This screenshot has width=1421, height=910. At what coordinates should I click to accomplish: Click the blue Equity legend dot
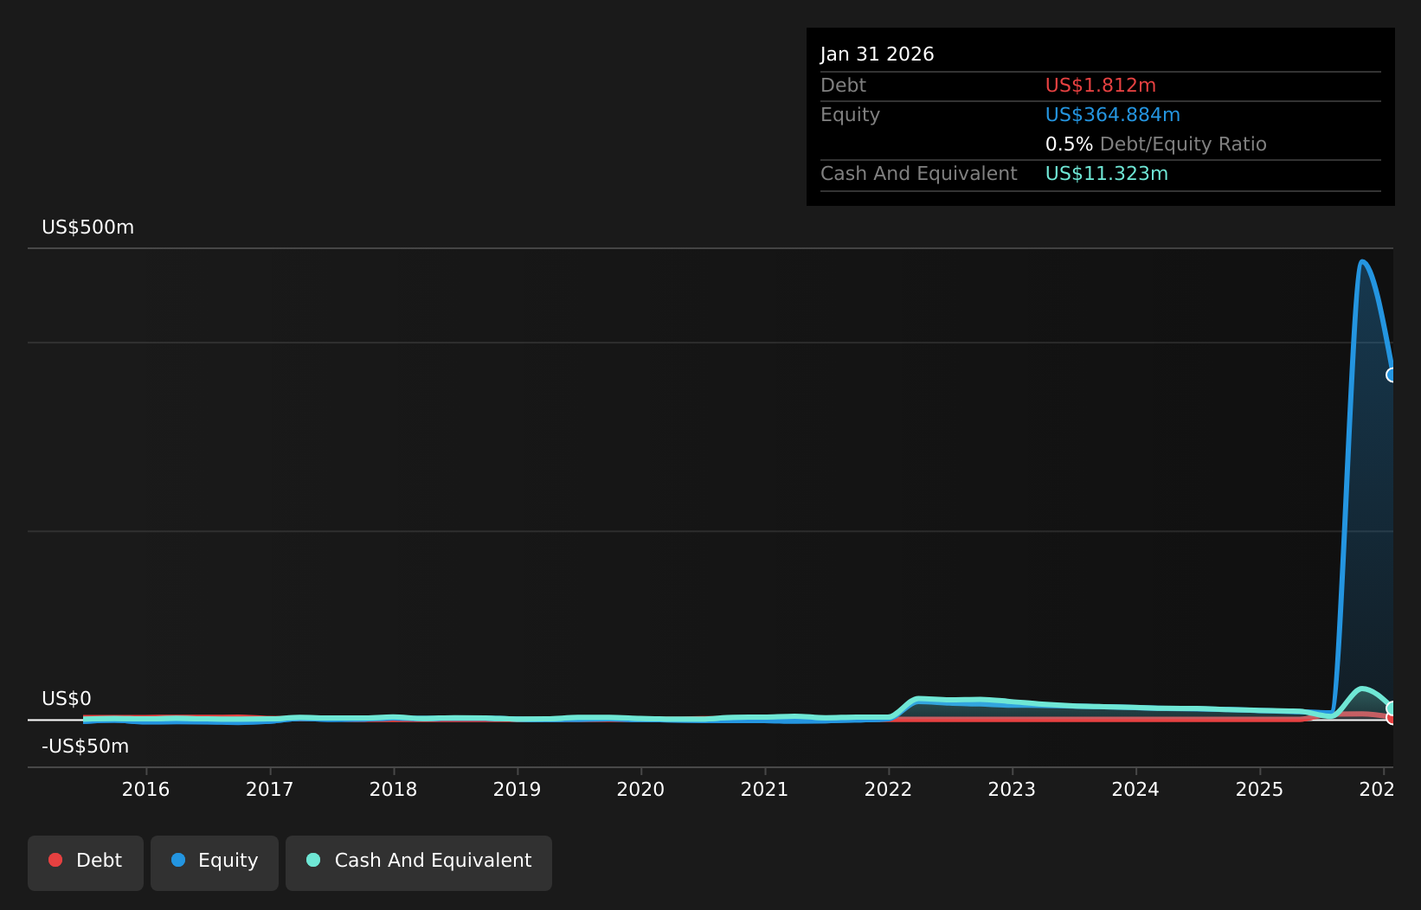click(x=178, y=860)
